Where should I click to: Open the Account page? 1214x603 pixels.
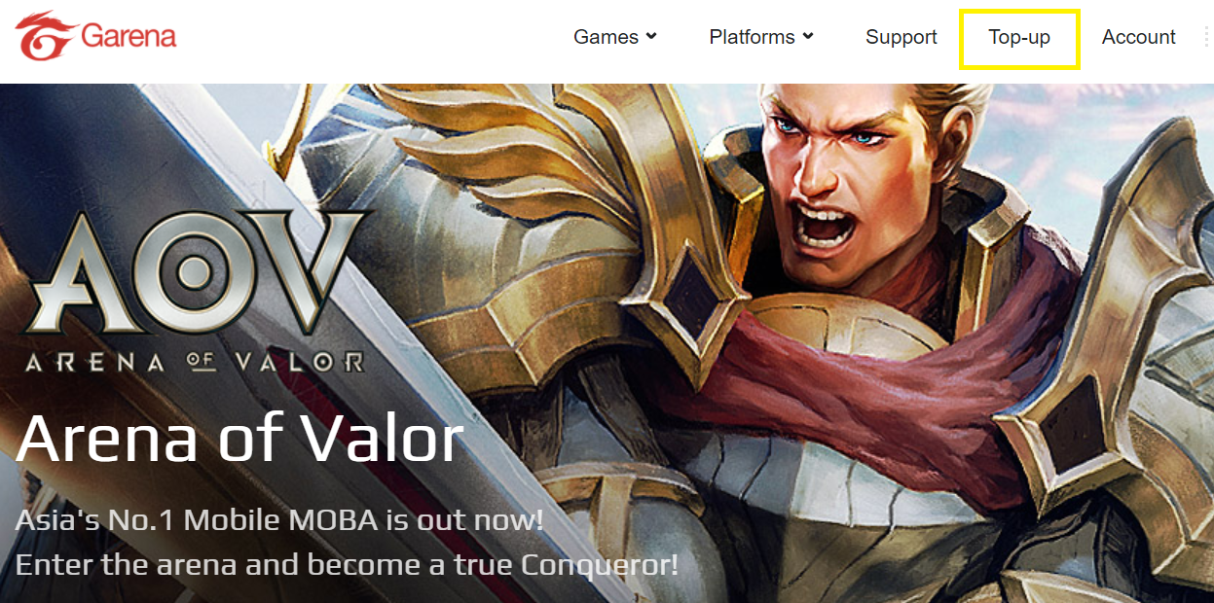[1138, 37]
